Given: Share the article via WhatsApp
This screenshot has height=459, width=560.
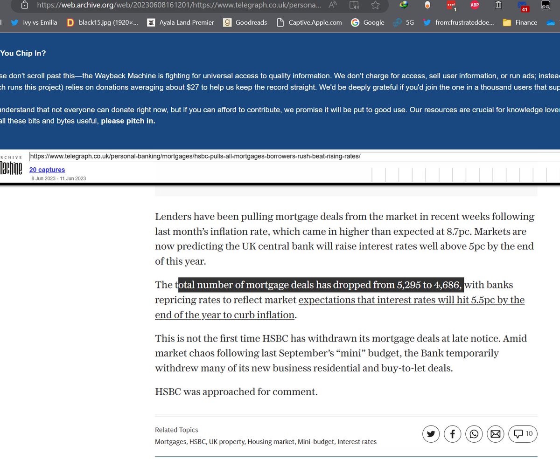Looking at the screenshot, I should point(474,434).
